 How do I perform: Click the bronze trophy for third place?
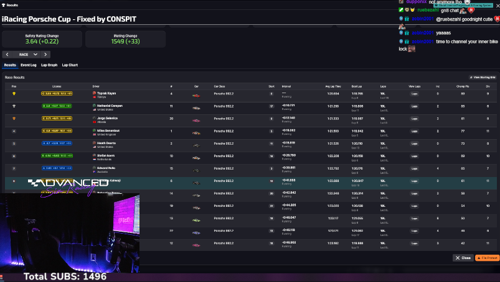point(14,119)
